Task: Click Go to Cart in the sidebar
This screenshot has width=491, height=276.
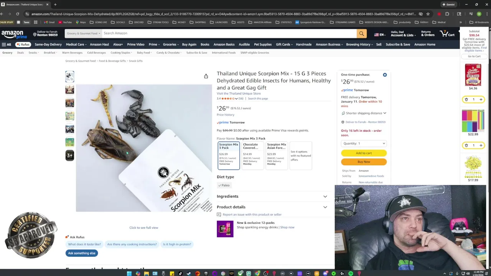Action: [x=474, y=56]
